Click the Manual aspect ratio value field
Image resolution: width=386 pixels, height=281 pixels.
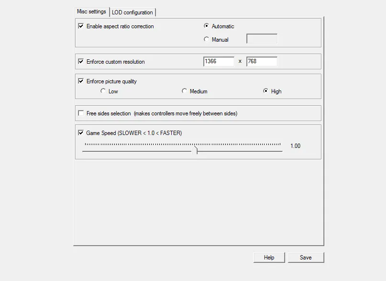click(x=262, y=39)
